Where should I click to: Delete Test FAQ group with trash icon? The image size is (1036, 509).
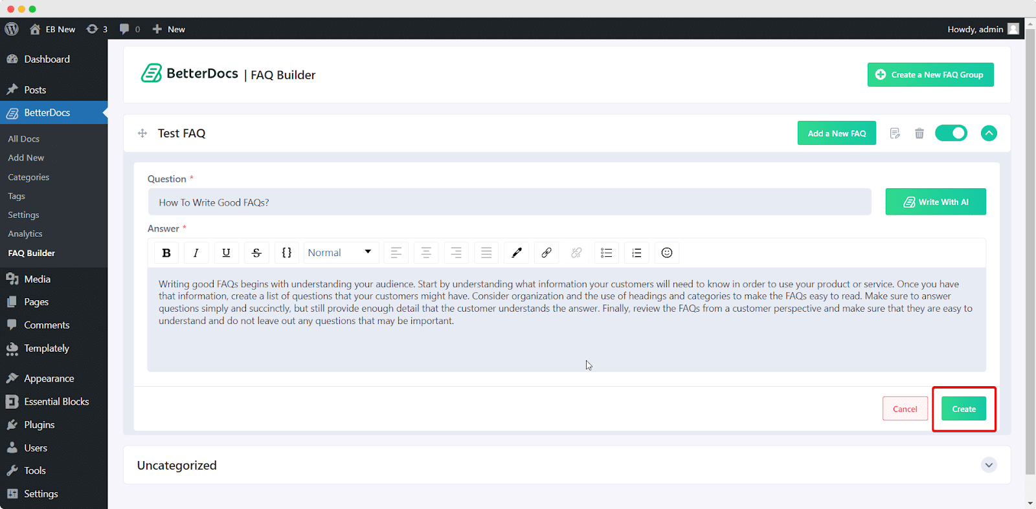click(919, 133)
